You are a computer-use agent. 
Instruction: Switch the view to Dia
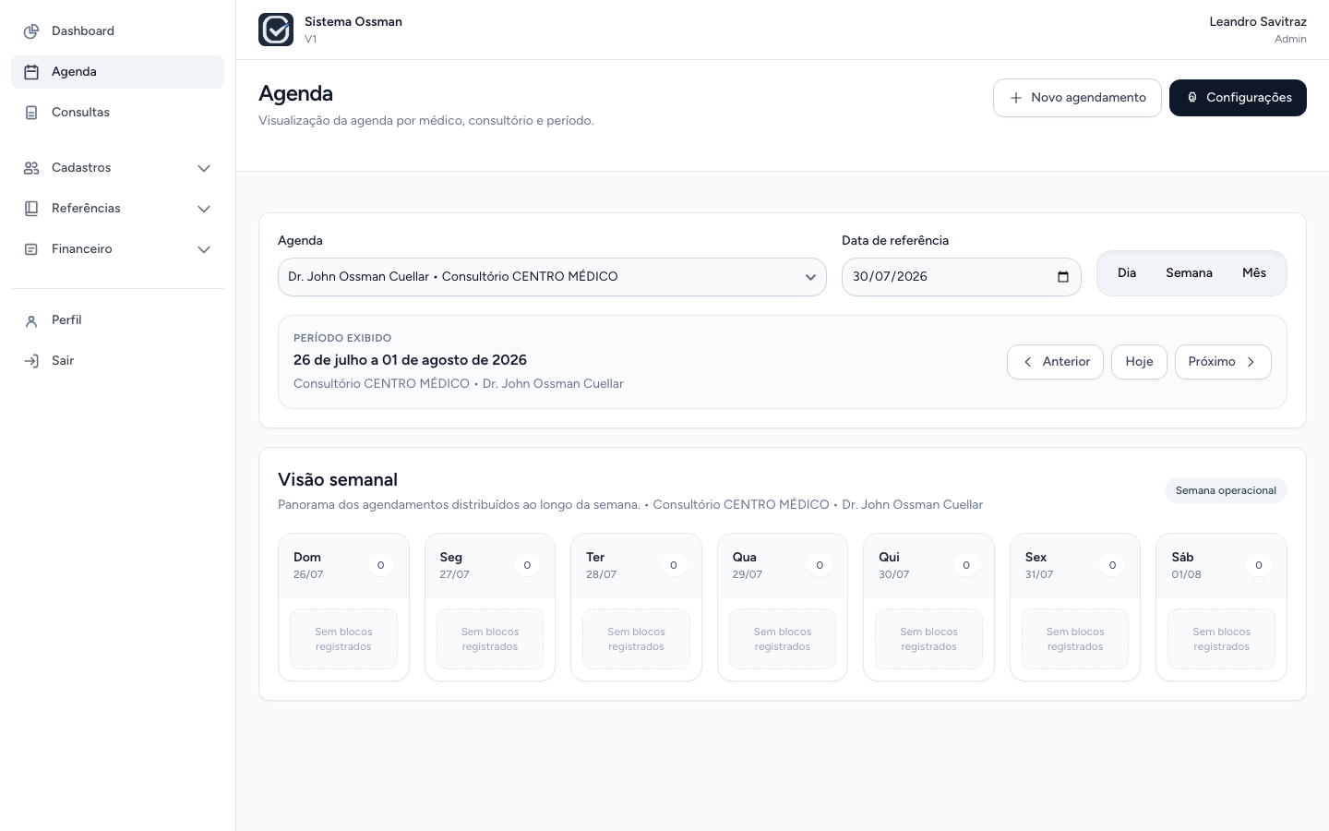(1127, 273)
